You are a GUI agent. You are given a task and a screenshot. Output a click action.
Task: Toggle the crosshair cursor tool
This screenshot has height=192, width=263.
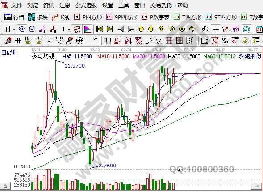click(x=216, y=30)
